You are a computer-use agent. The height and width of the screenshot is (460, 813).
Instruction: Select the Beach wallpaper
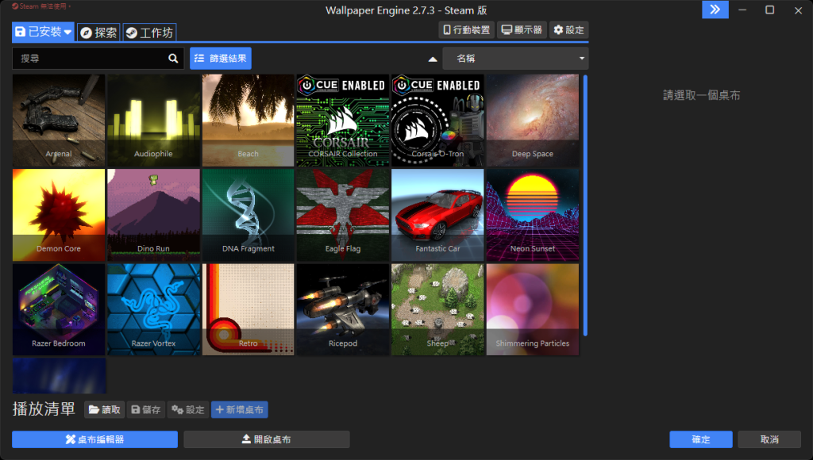(x=249, y=121)
